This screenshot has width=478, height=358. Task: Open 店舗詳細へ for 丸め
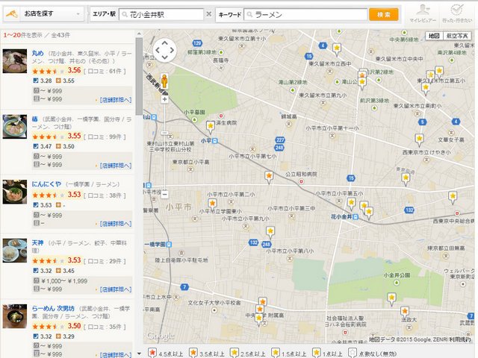pos(116,100)
